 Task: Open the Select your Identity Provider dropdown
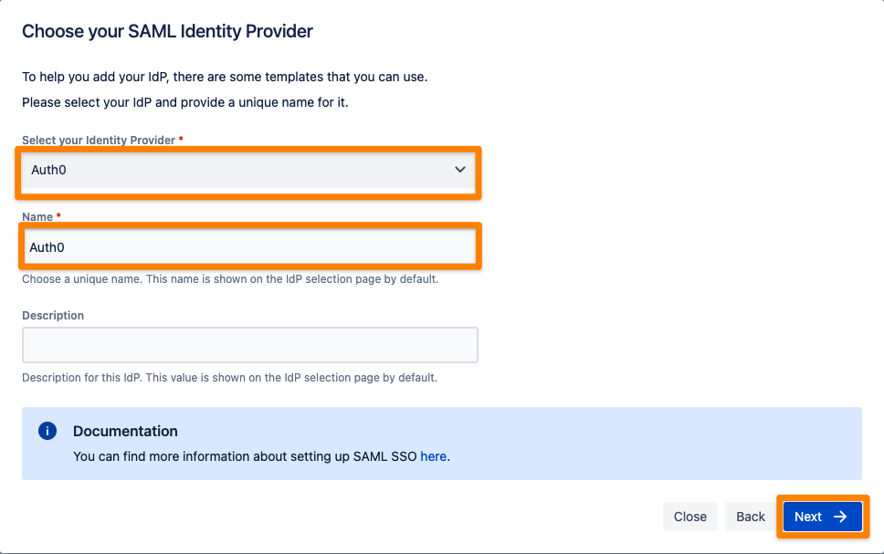point(248,170)
